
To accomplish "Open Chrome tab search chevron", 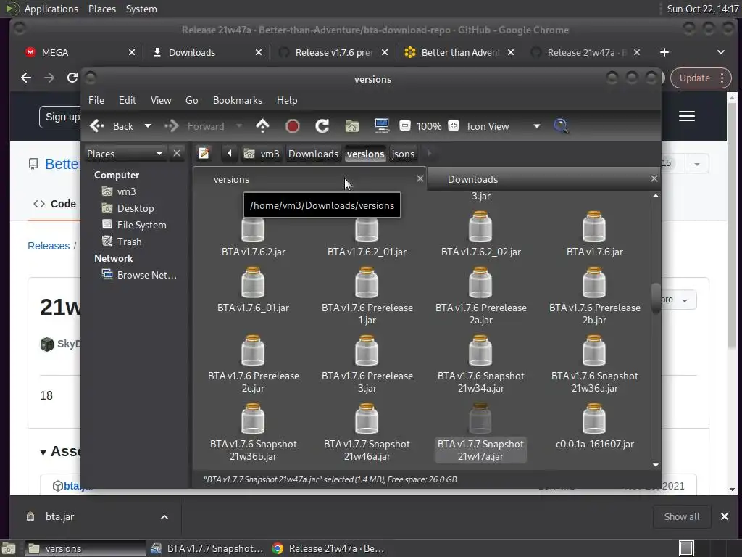I will tap(721, 52).
